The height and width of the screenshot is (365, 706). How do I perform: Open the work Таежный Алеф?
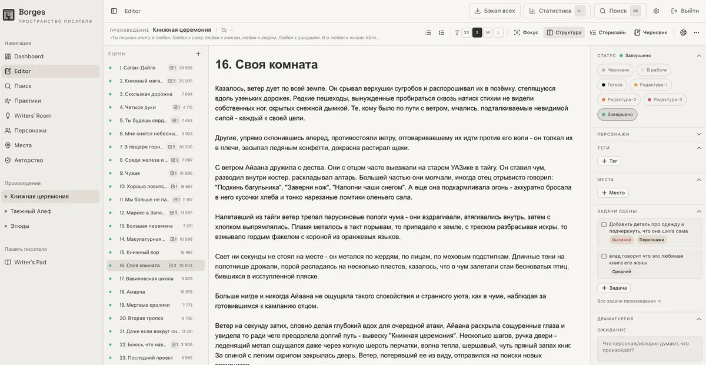(50, 211)
